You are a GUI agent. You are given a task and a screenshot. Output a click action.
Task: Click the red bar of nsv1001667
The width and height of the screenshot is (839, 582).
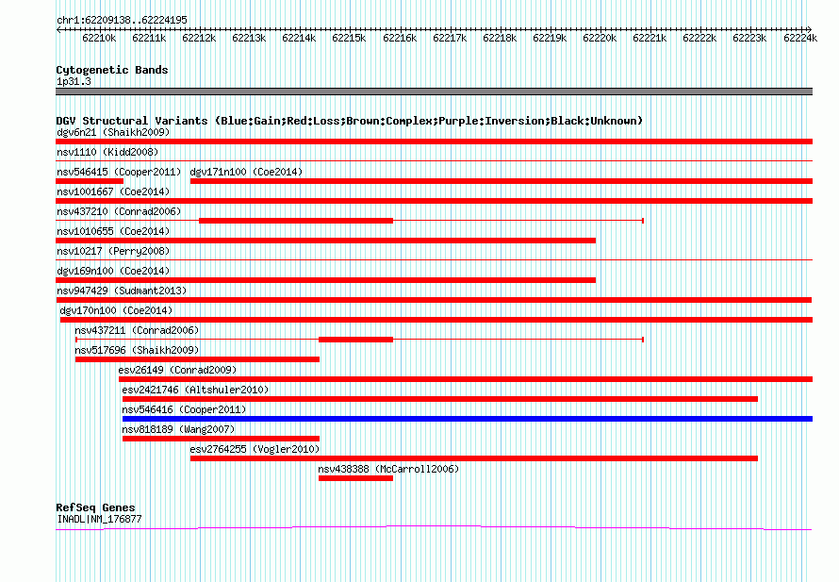pyautogui.click(x=434, y=201)
